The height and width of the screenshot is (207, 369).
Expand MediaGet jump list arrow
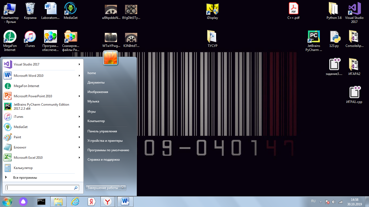(x=79, y=127)
